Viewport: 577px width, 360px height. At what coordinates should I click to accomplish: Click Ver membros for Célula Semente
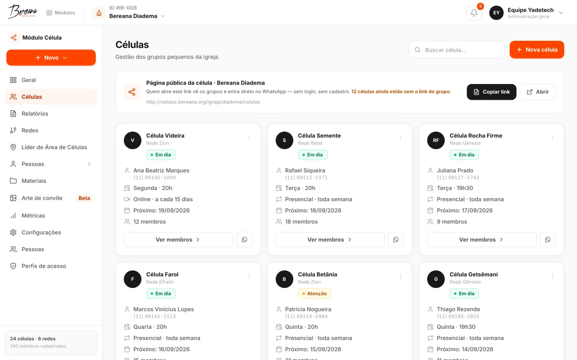click(330, 240)
